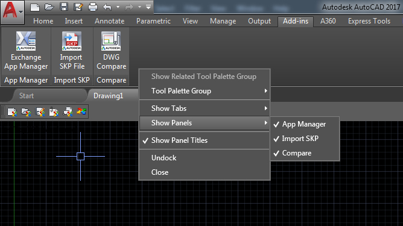
Task: Choose Close from context menu
Action: 205,172
